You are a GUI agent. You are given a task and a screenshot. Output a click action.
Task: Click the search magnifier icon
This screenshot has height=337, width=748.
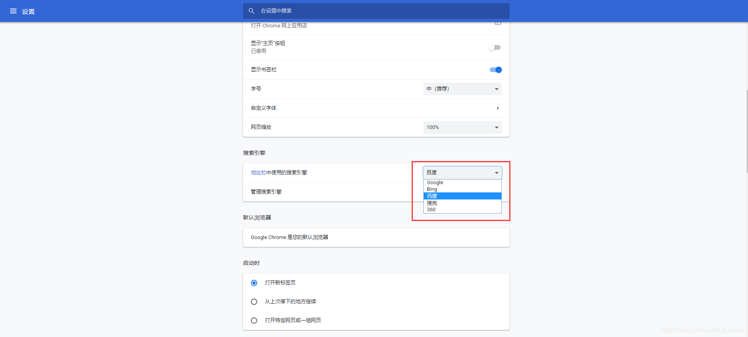coord(252,11)
